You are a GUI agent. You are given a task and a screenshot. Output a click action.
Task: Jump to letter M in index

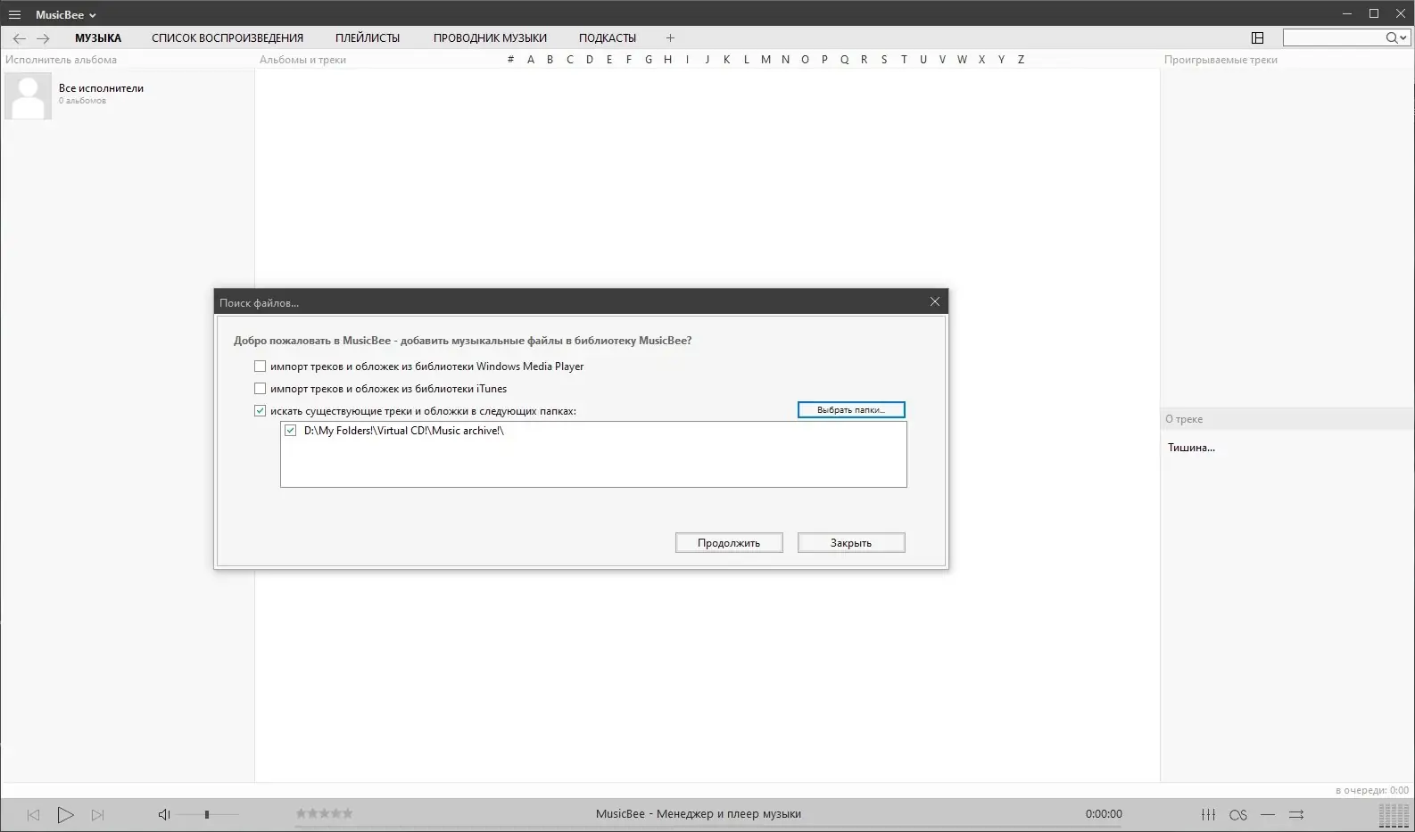765,60
